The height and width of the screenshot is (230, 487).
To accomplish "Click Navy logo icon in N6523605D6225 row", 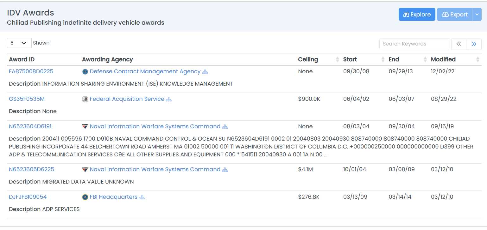I will pyautogui.click(x=85, y=169).
